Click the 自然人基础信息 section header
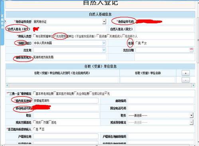Screen dimensions: 199x146 pyautogui.click(x=100, y=14)
